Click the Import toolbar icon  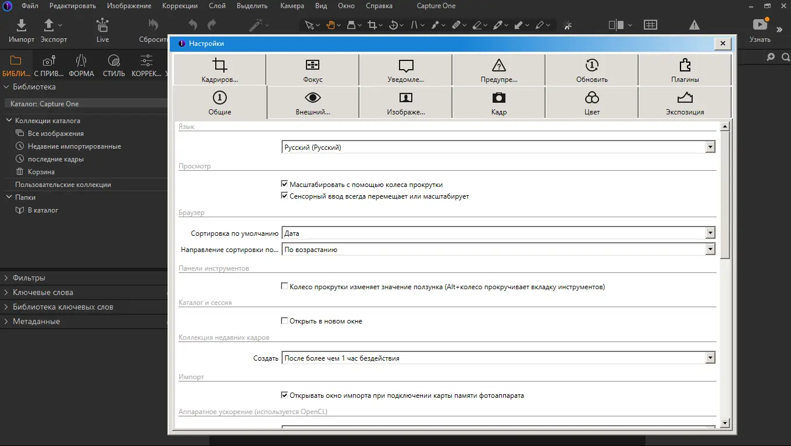tap(22, 26)
